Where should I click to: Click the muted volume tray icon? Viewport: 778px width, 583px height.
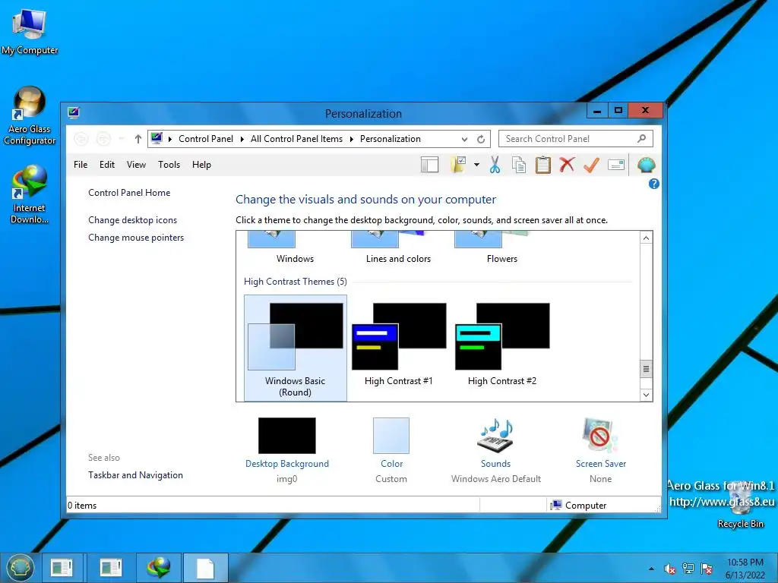670,569
